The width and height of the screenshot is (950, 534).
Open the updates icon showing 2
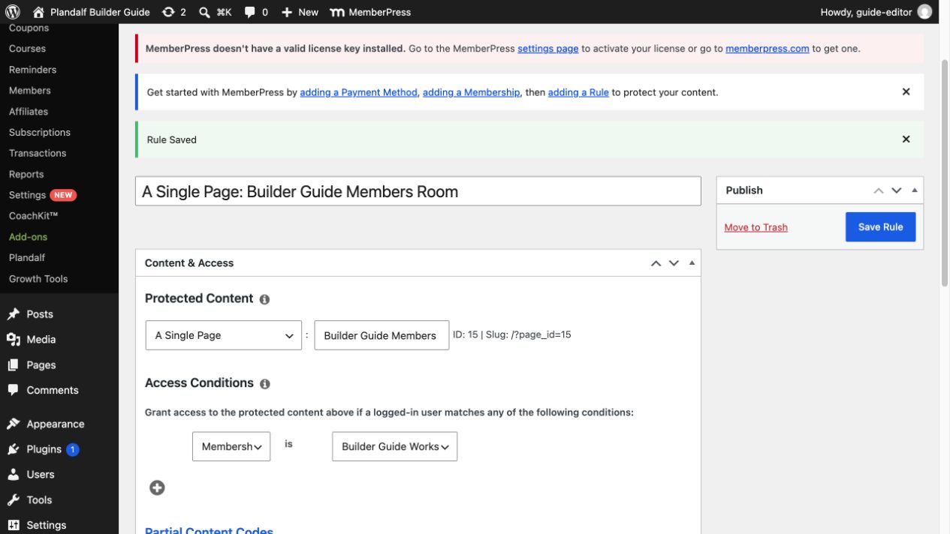[x=168, y=12]
